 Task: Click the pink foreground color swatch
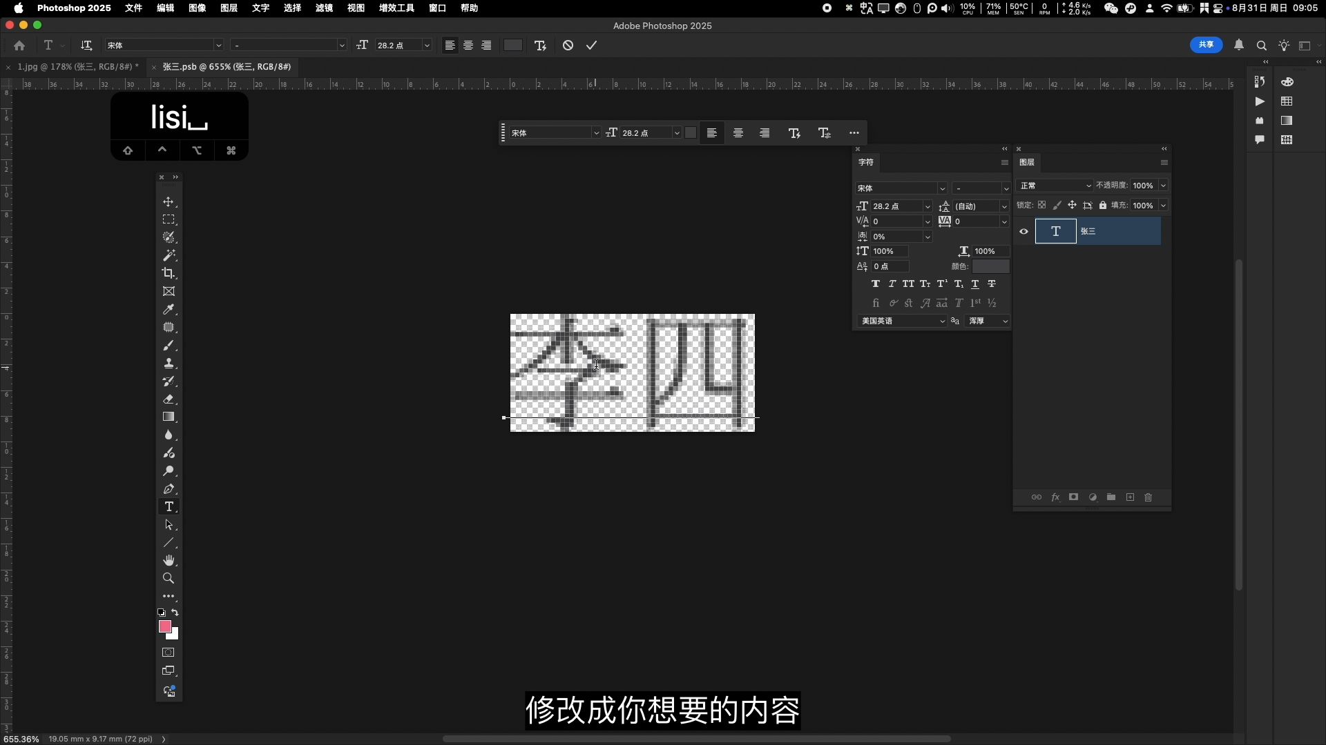pos(164,626)
